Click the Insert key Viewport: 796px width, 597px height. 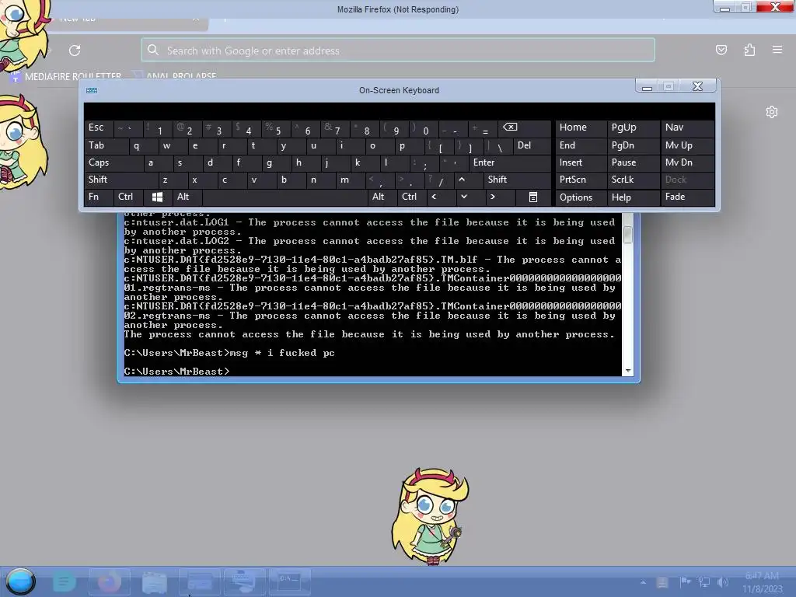coord(581,162)
